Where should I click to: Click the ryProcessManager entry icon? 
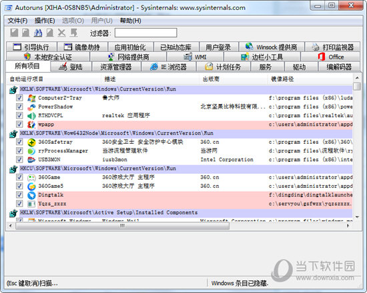[31, 151]
